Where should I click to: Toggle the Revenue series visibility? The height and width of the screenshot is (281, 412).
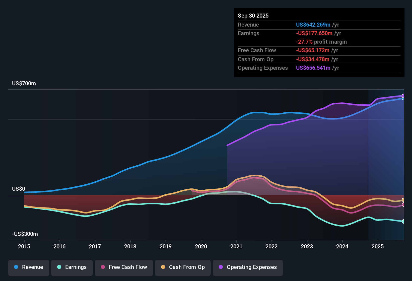[28, 267]
